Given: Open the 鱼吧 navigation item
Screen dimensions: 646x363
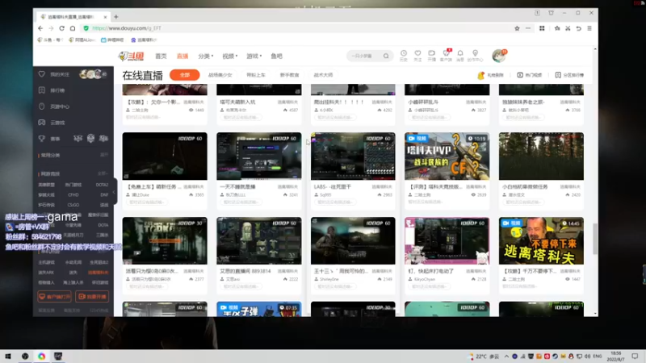Looking at the screenshot, I should (276, 56).
